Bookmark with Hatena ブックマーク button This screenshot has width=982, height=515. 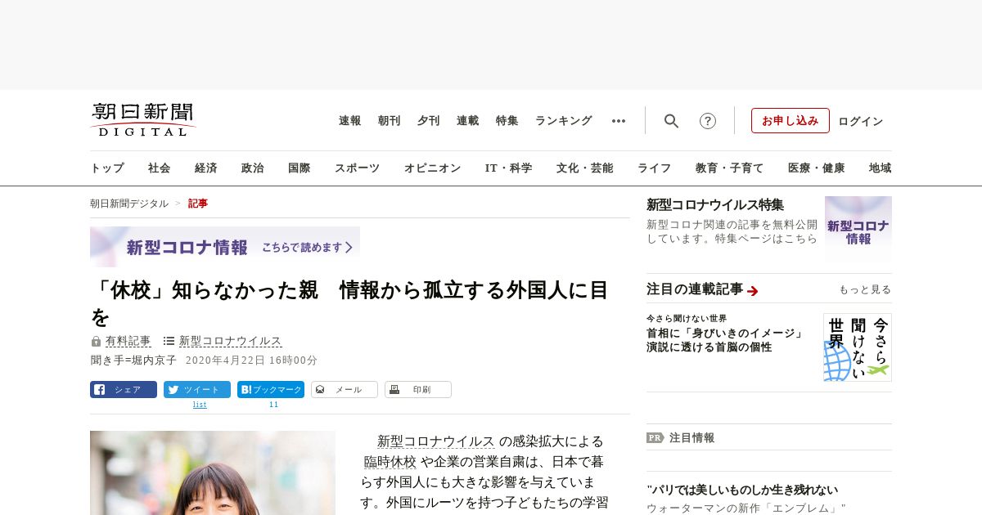pyautogui.click(x=271, y=390)
